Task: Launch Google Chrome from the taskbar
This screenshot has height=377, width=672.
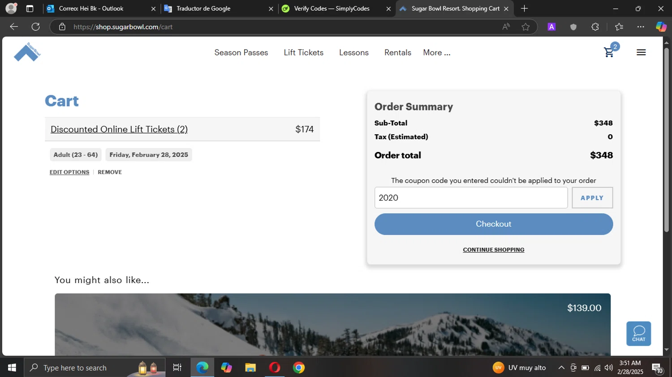Action: [x=299, y=368]
